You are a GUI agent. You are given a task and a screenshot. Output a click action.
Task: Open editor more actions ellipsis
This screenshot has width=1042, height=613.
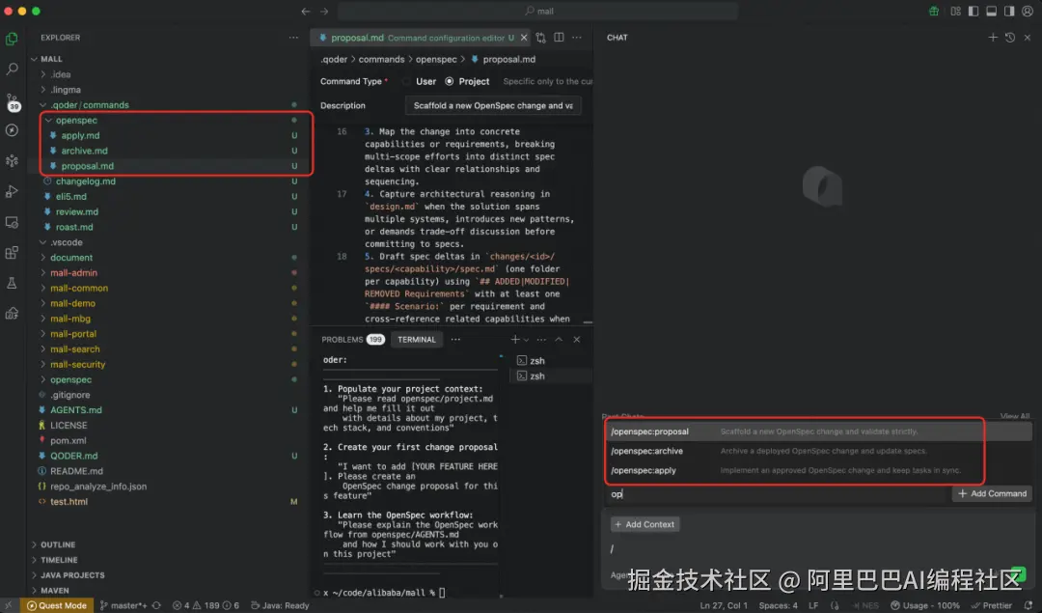click(x=577, y=38)
